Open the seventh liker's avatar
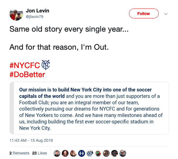 tap(106, 153)
